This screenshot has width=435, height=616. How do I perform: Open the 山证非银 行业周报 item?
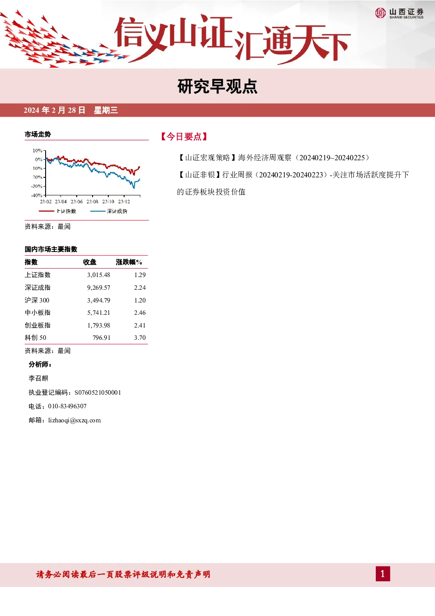coord(293,175)
